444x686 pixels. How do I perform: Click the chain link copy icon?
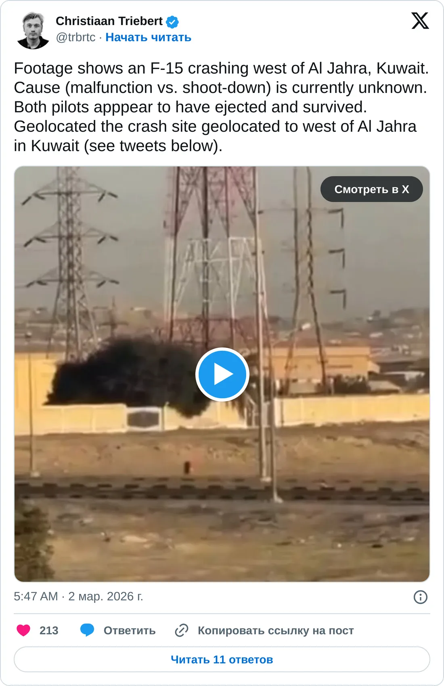182,630
